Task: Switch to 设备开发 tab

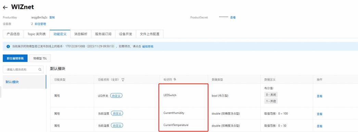Action: point(126,34)
